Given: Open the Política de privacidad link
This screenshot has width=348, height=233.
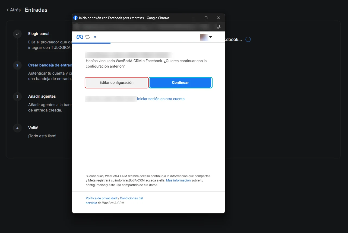Looking at the screenshot, I should pyautogui.click(x=101, y=198).
